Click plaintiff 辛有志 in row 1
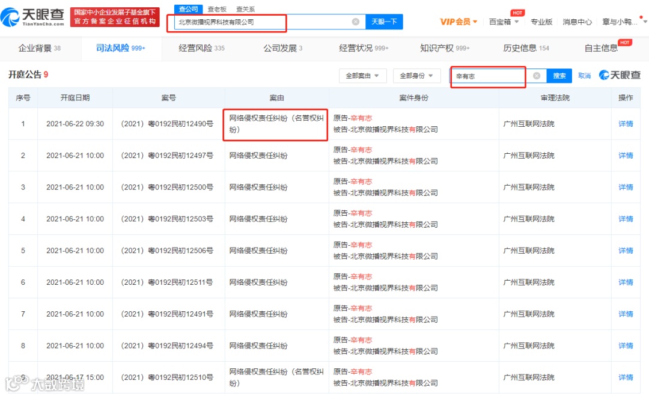 361,118
